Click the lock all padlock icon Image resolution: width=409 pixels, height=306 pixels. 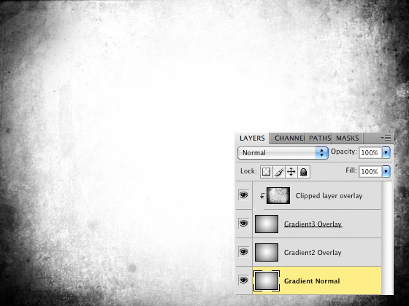click(303, 172)
